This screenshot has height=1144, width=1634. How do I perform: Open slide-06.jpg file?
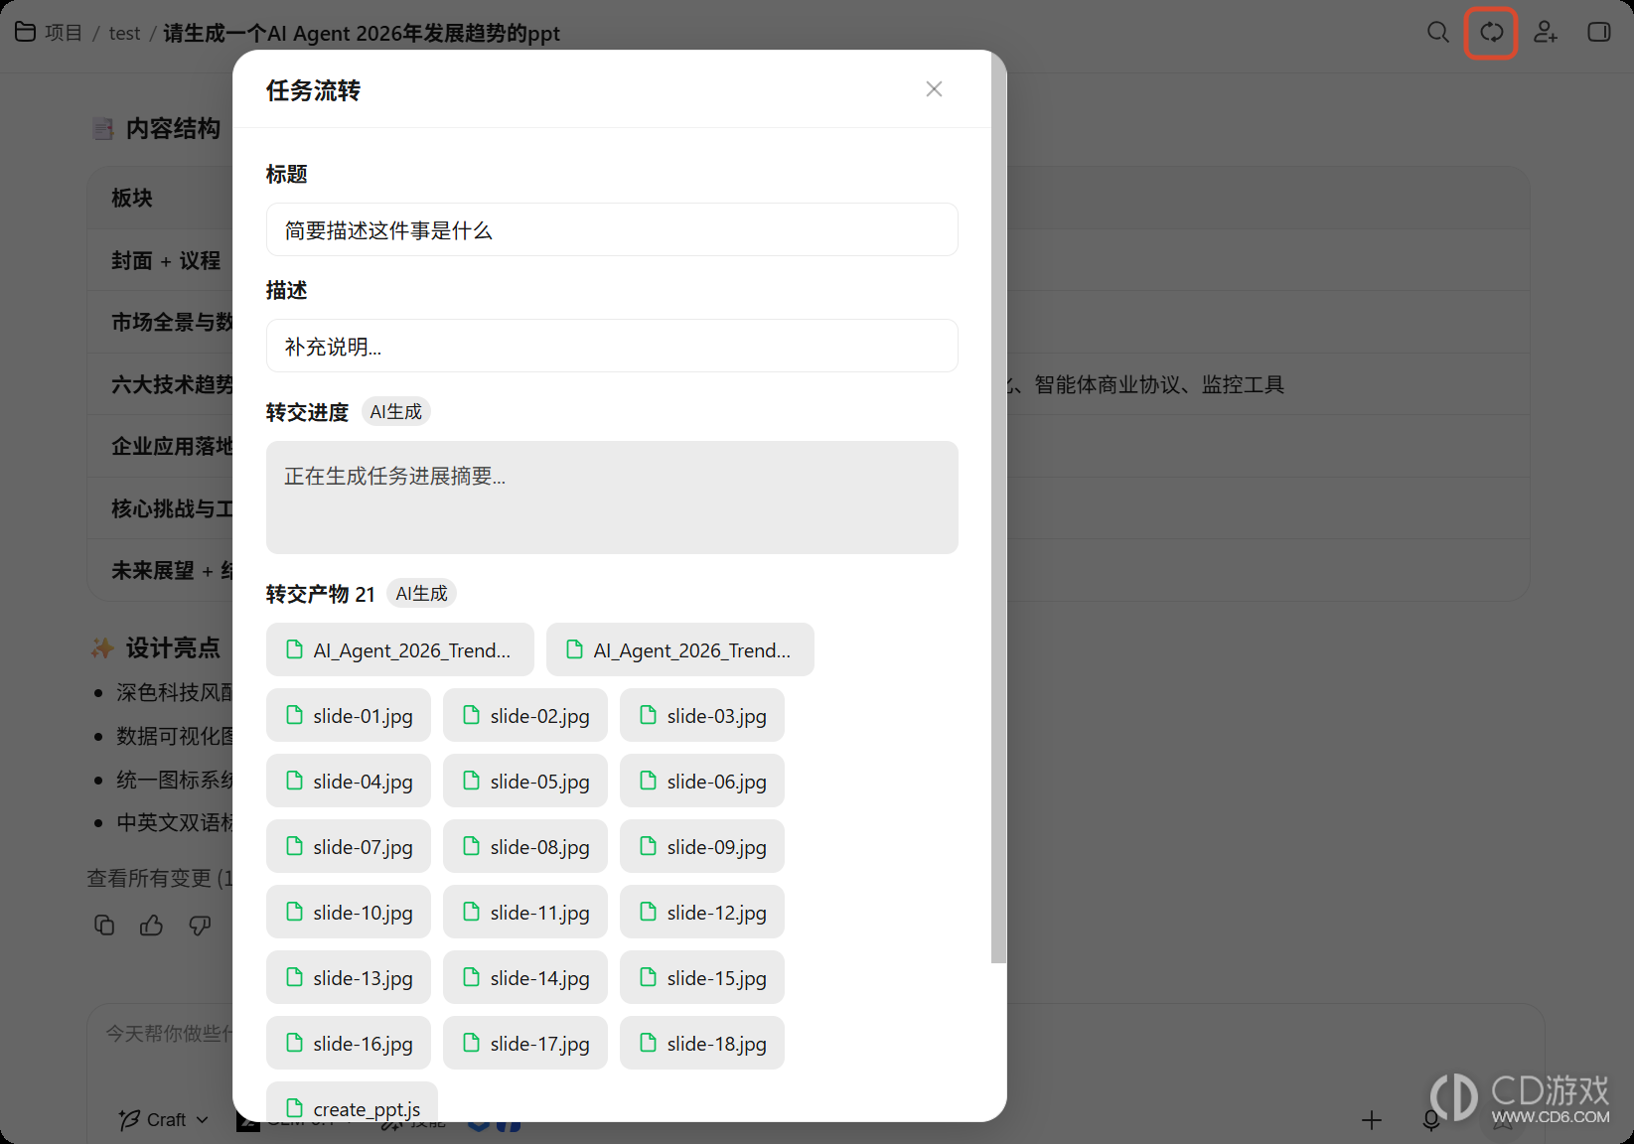point(702,782)
